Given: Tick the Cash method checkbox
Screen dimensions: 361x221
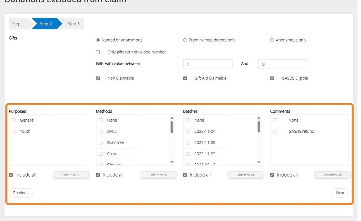Looking at the screenshot, I should coord(101,154).
